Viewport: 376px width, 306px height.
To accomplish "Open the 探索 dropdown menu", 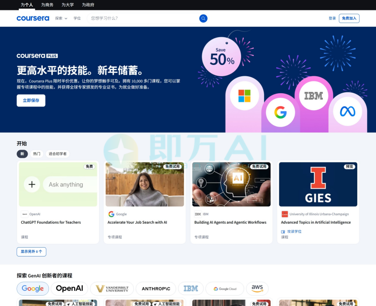I will coord(59,18).
